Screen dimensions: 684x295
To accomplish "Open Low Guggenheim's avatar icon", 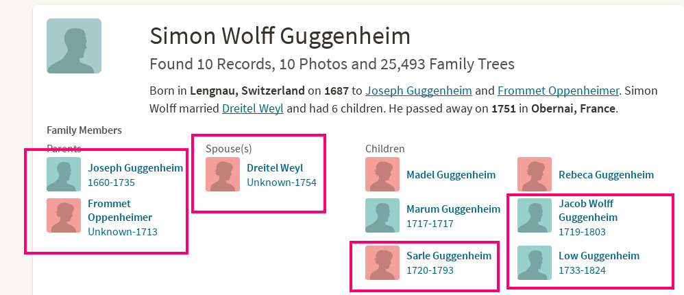I will pos(535,263).
